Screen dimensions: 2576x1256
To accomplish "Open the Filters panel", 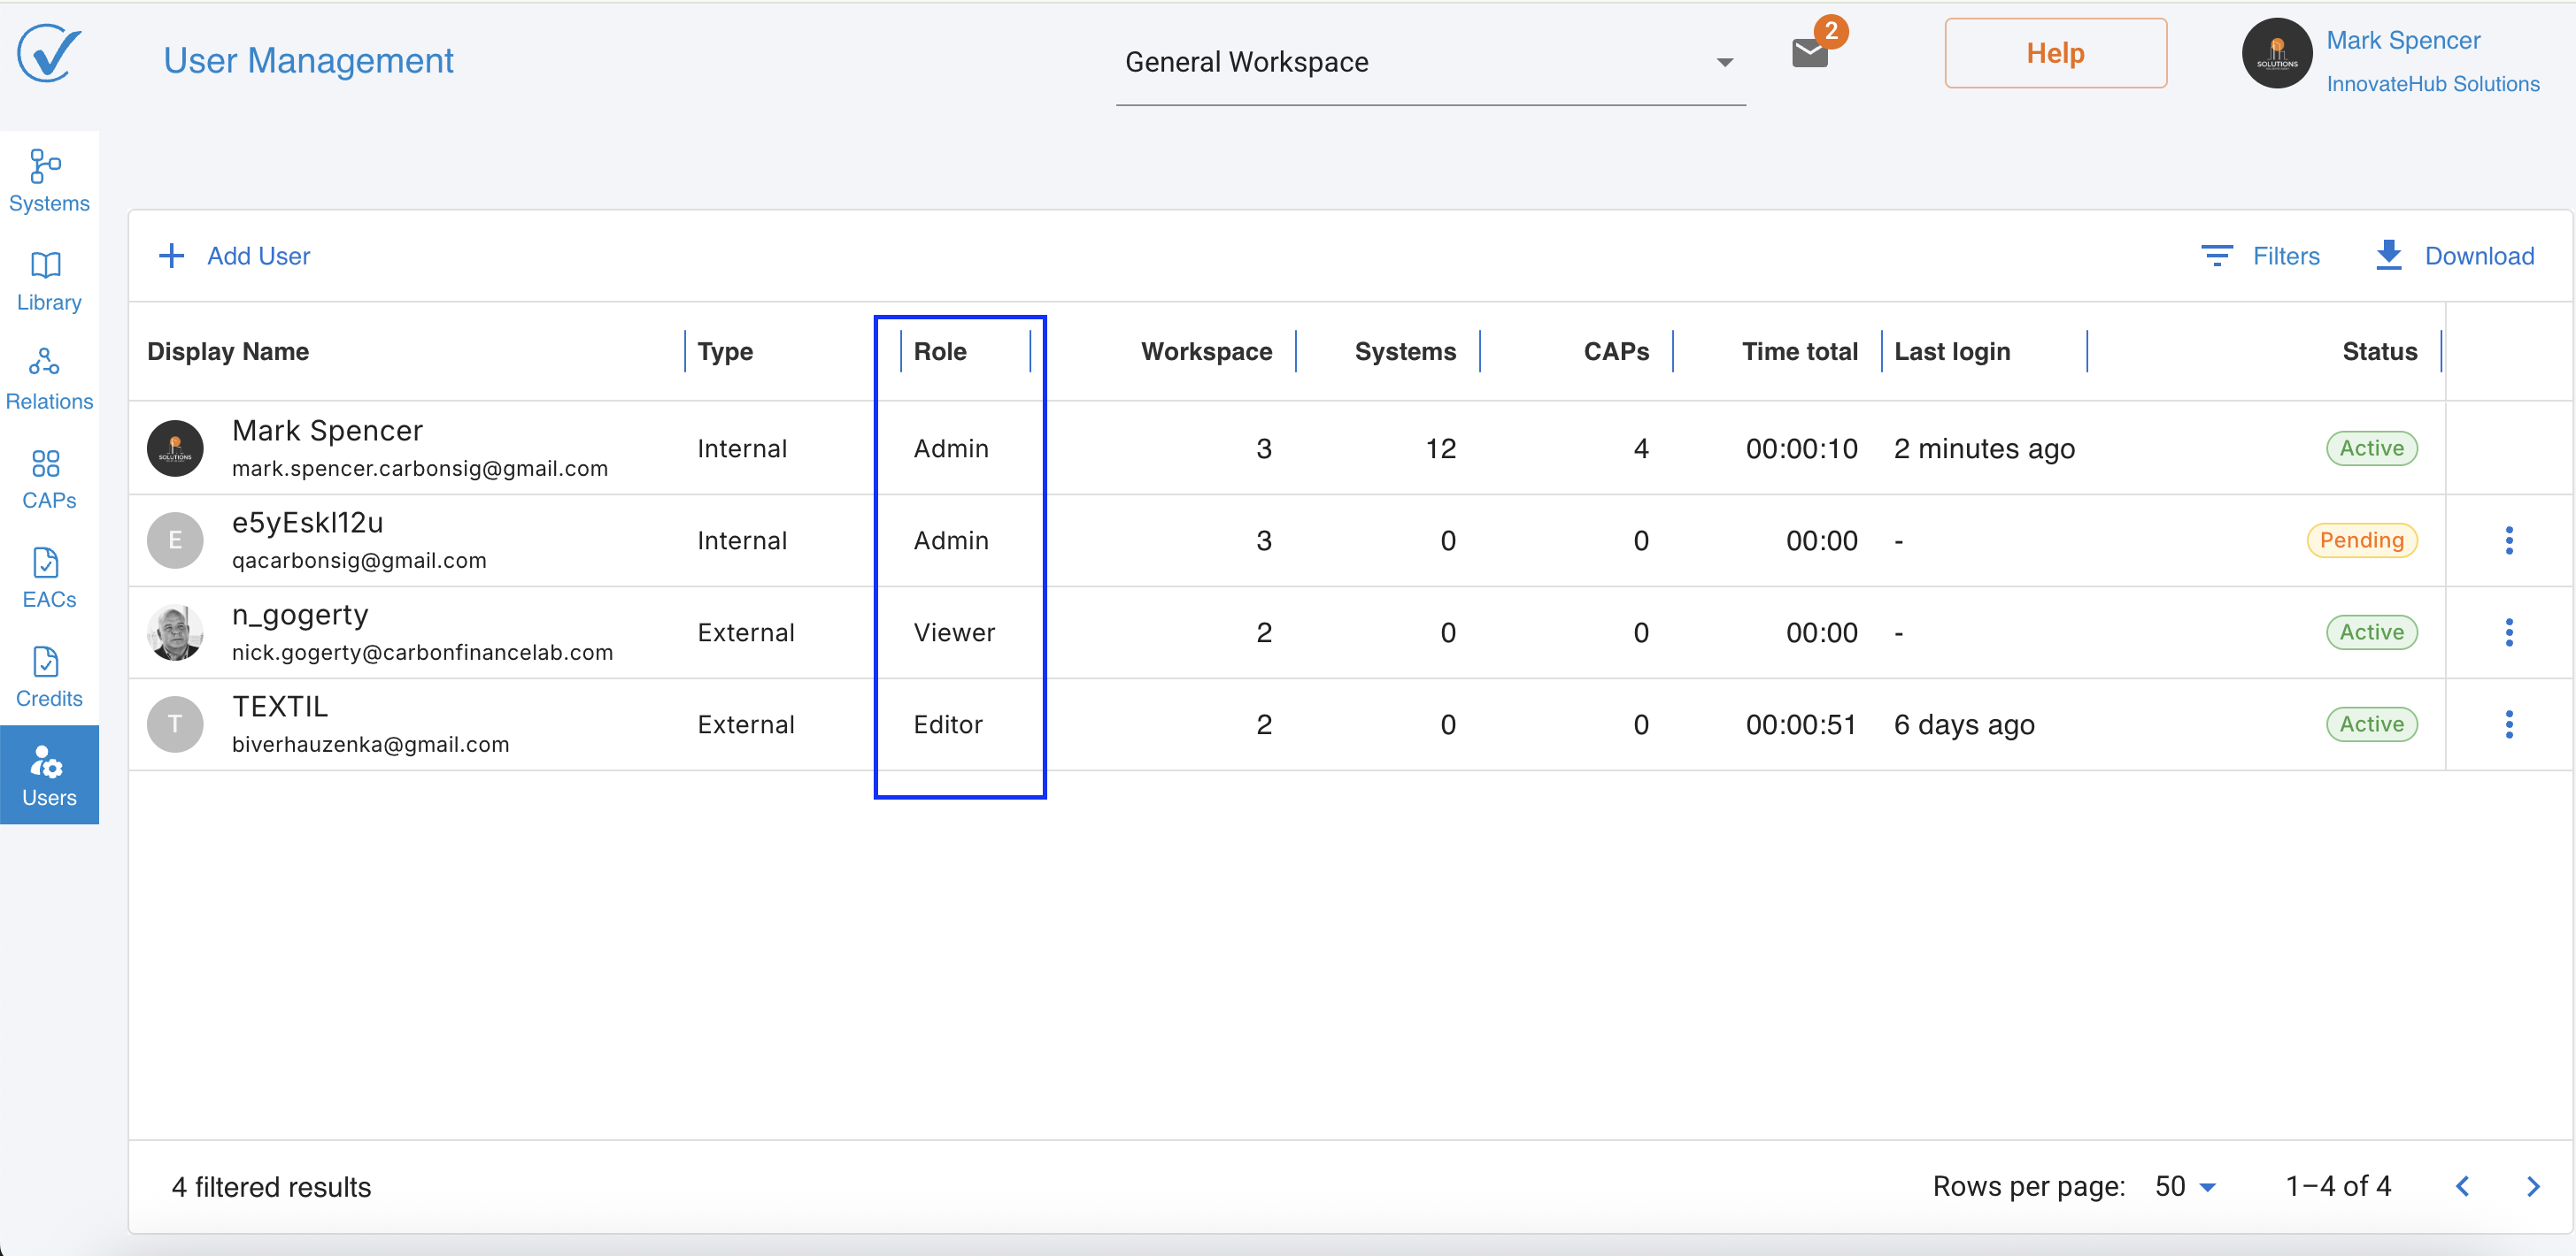I will pos(2260,256).
